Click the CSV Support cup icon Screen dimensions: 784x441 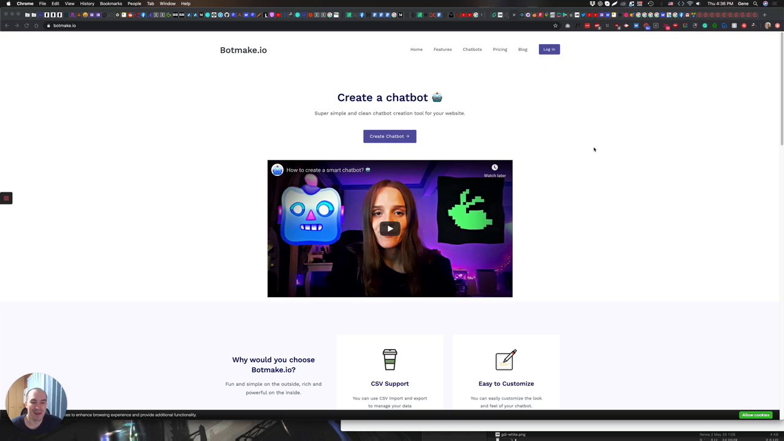click(x=390, y=360)
